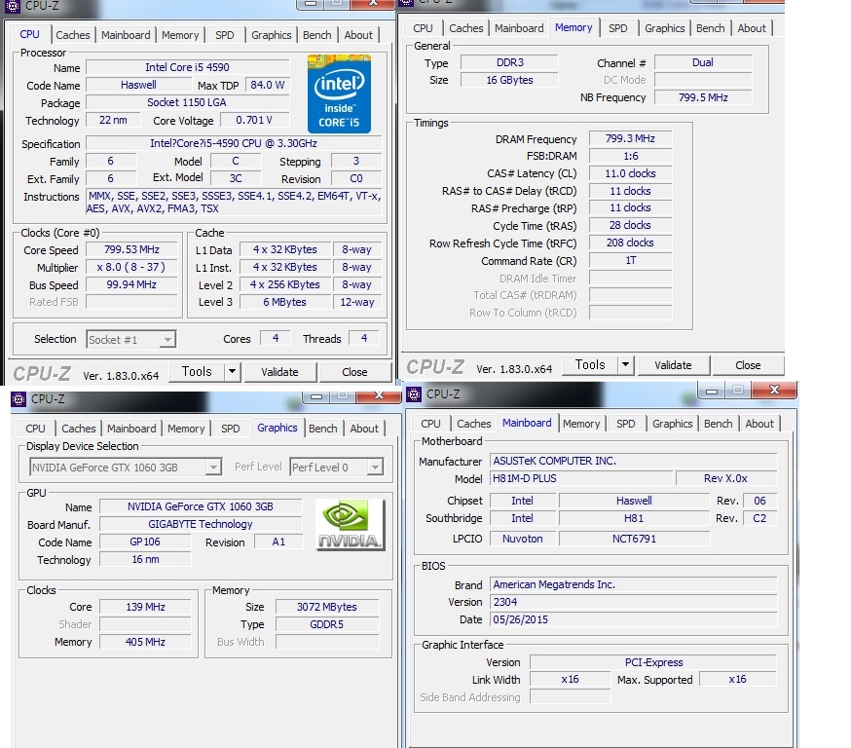Switch to the Caches tab in the CPU window
The height and width of the screenshot is (748, 851).
click(x=73, y=35)
